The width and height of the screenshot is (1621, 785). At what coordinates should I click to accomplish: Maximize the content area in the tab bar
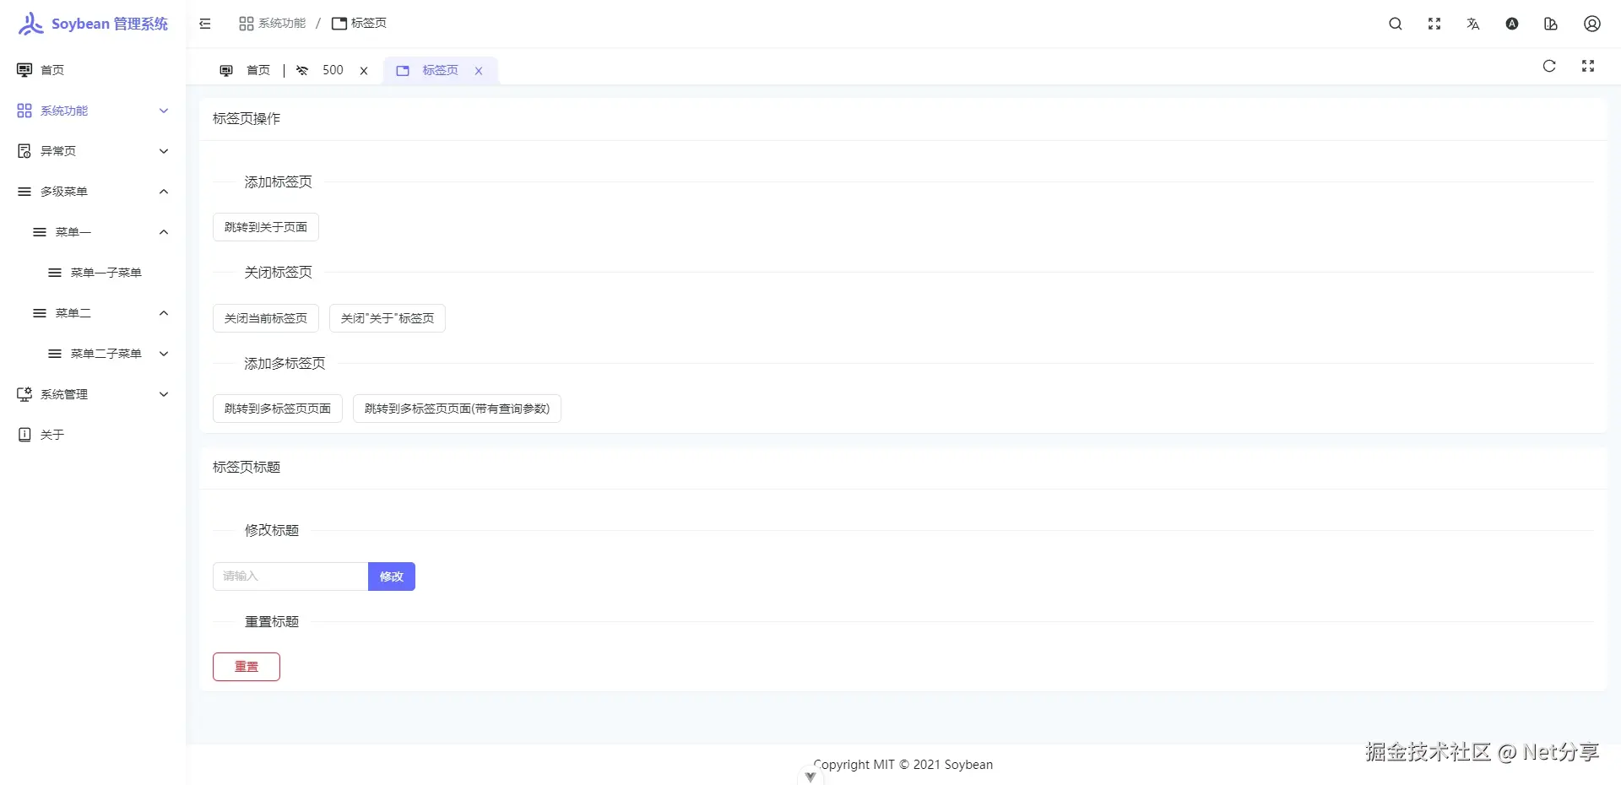tap(1588, 66)
